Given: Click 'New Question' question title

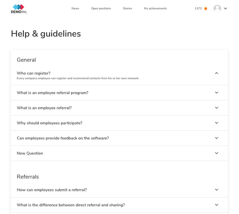Looking at the screenshot, I should pyautogui.click(x=30, y=153).
